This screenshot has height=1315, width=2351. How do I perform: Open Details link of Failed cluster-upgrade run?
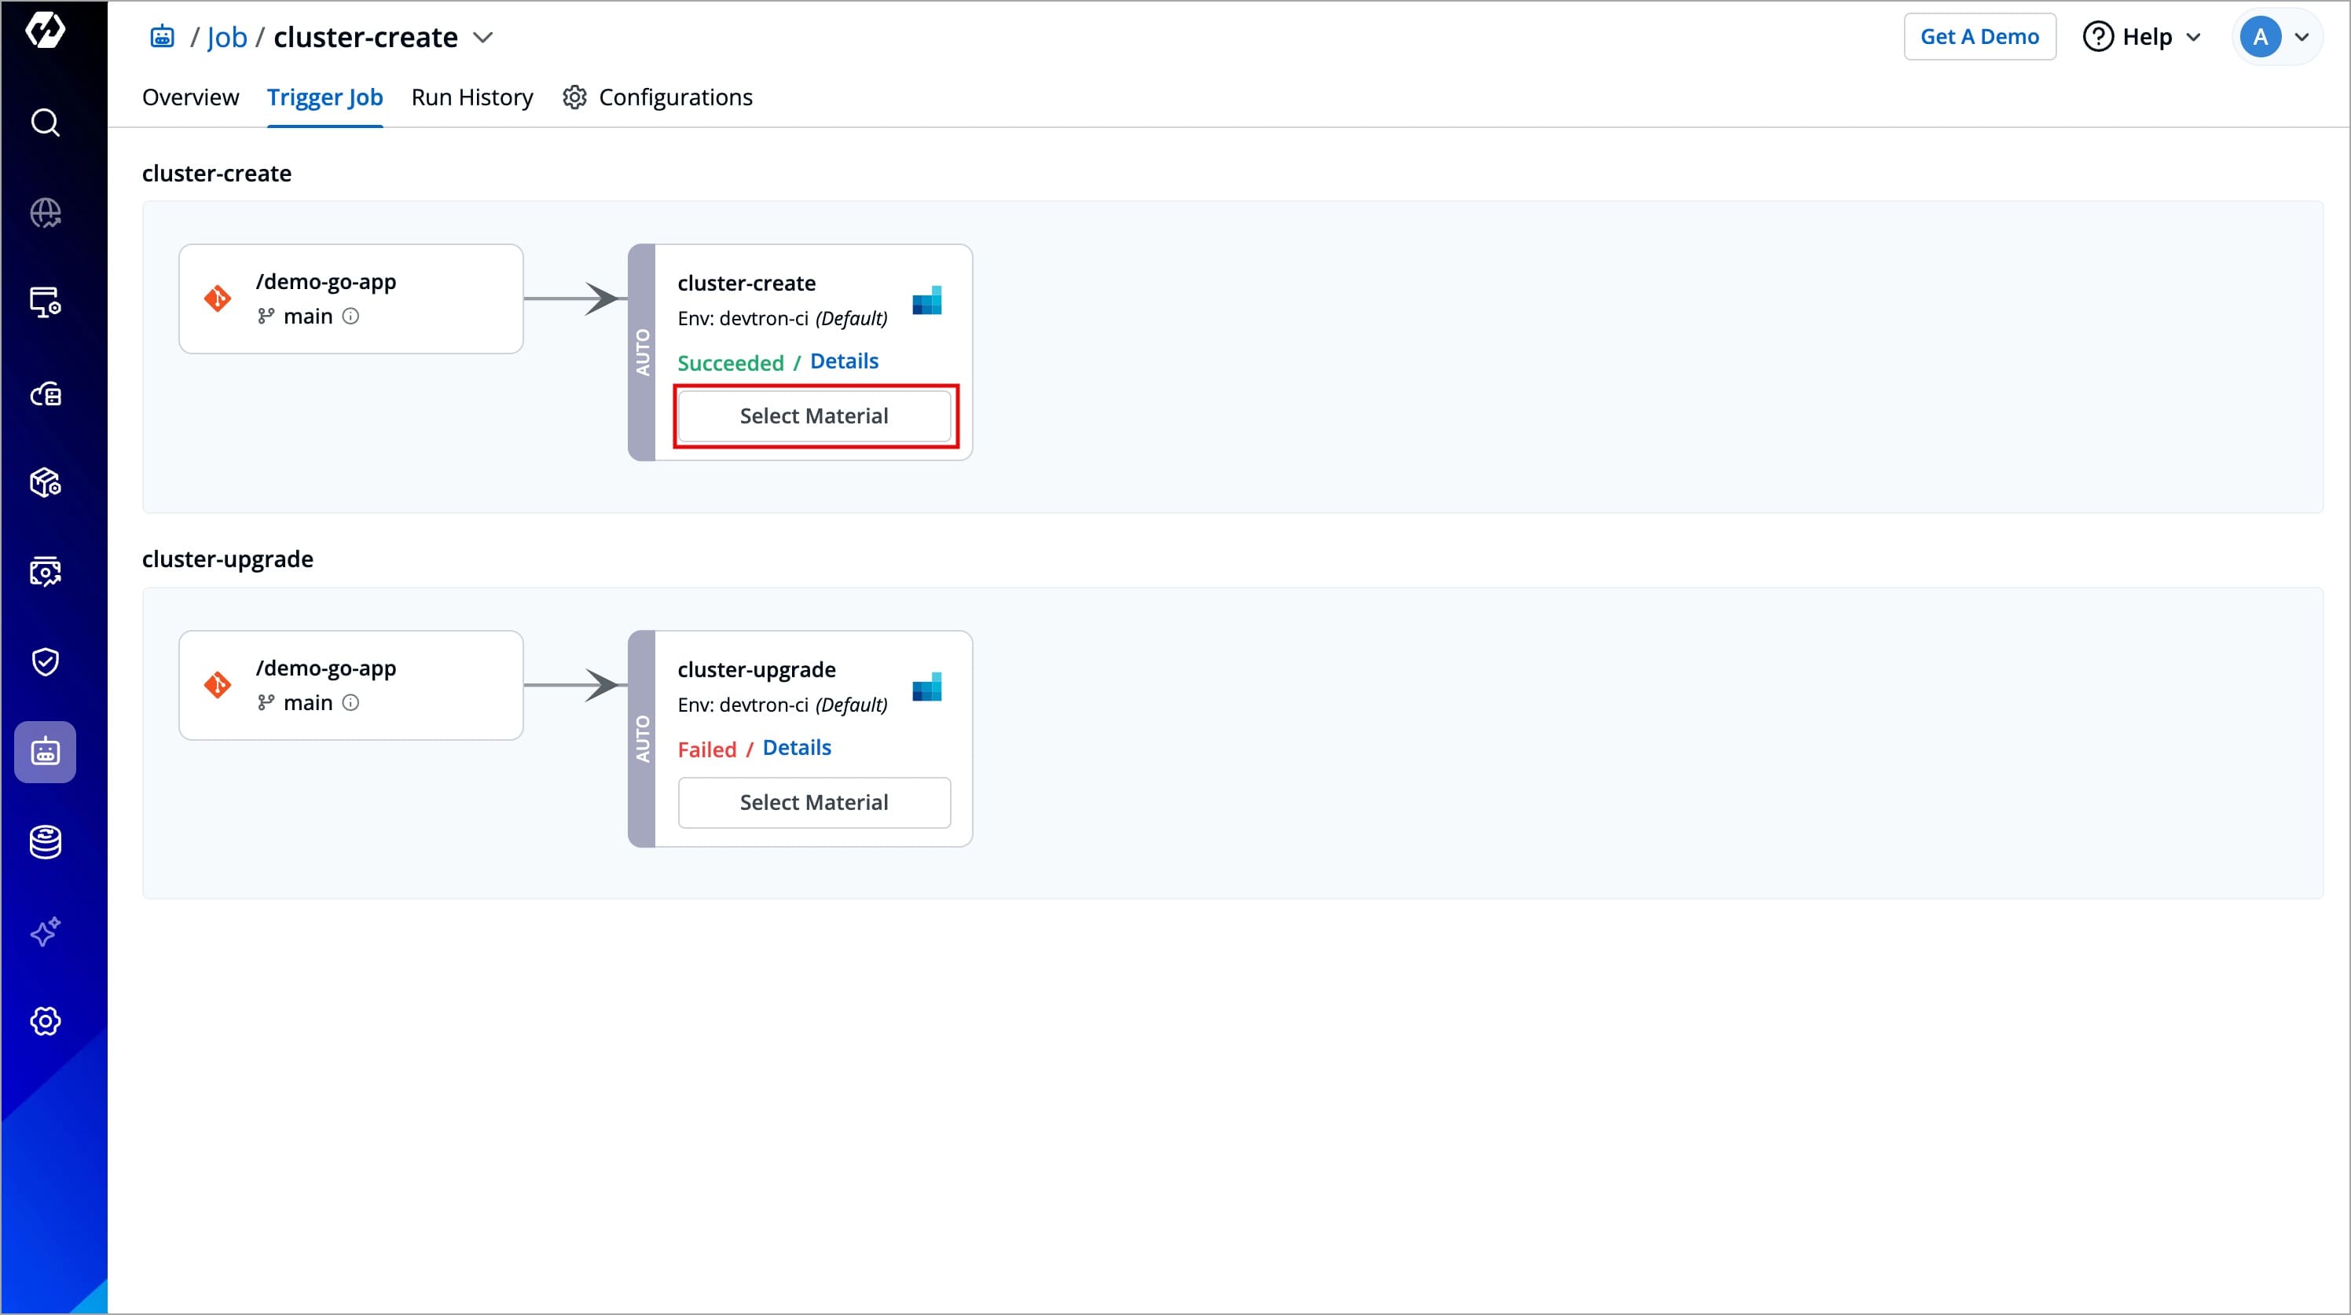point(796,749)
